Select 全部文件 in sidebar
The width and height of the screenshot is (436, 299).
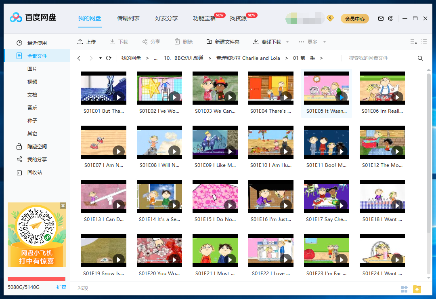point(37,56)
